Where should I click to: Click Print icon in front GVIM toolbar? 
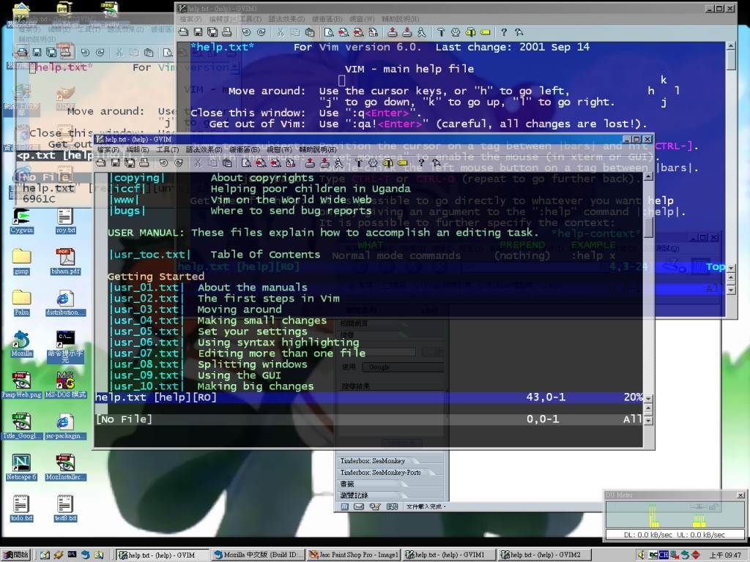[x=144, y=163]
